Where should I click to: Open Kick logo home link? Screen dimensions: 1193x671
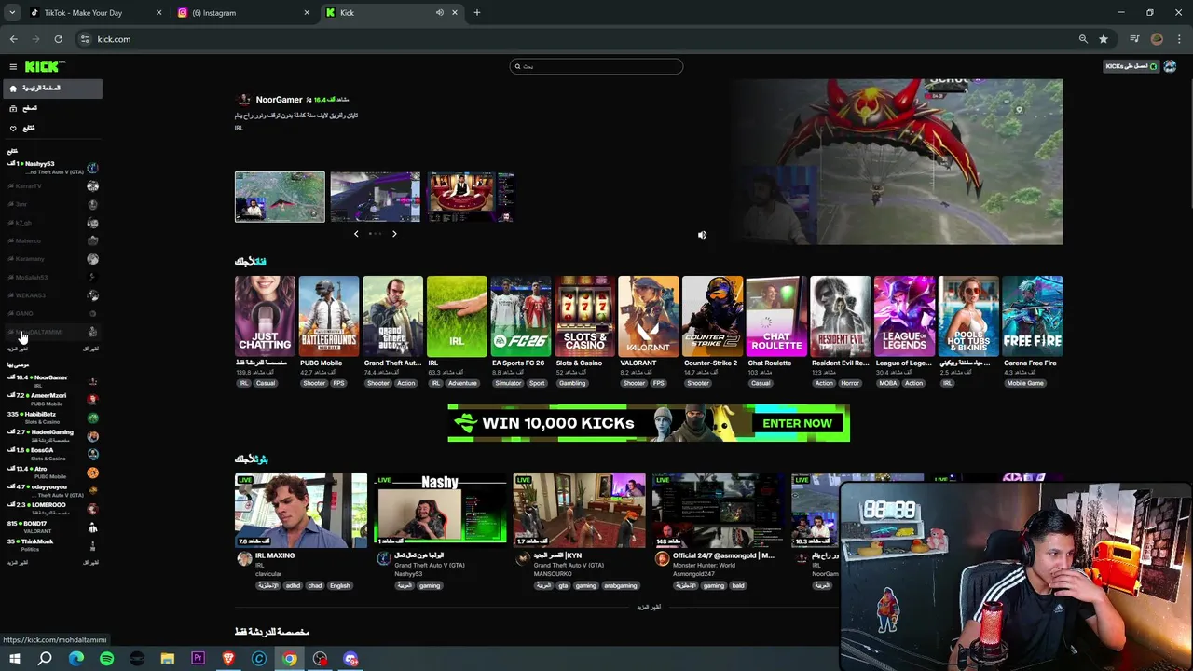[x=45, y=66]
